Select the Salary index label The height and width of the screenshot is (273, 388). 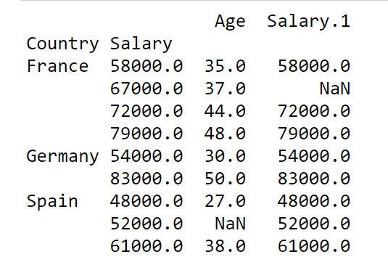141,44
